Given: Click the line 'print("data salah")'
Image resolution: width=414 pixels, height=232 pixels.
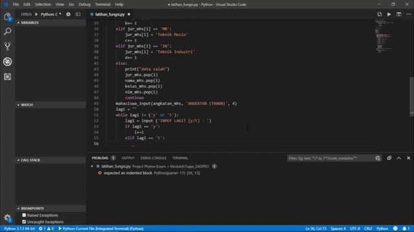Looking at the screenshot, I should [x=147, y=69].
